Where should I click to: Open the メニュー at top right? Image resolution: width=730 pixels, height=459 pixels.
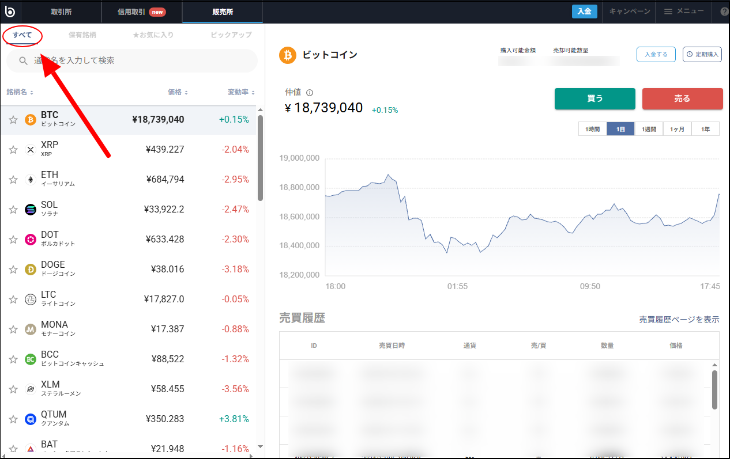(x=684, y=12)
